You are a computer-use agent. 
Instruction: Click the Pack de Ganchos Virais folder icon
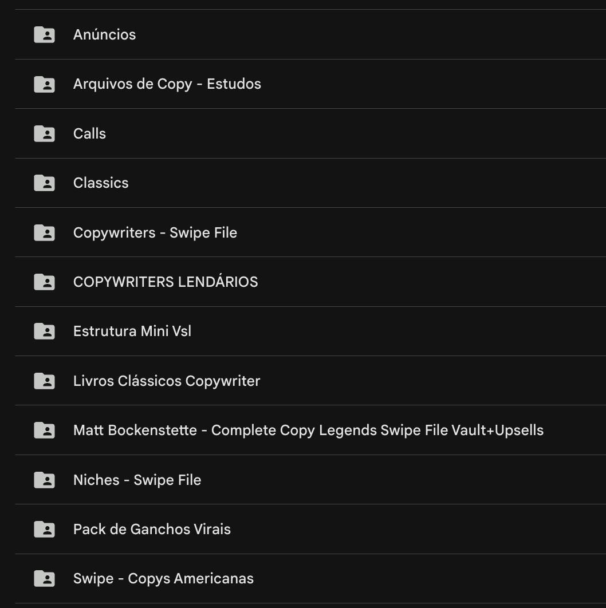44,530
